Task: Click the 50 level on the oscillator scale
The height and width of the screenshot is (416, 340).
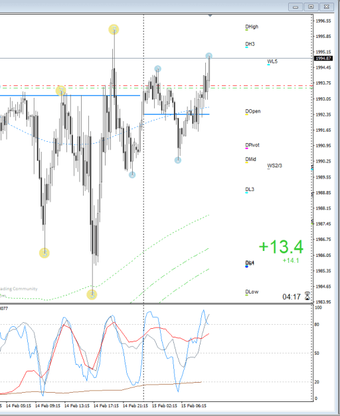Action: point(318,353)
